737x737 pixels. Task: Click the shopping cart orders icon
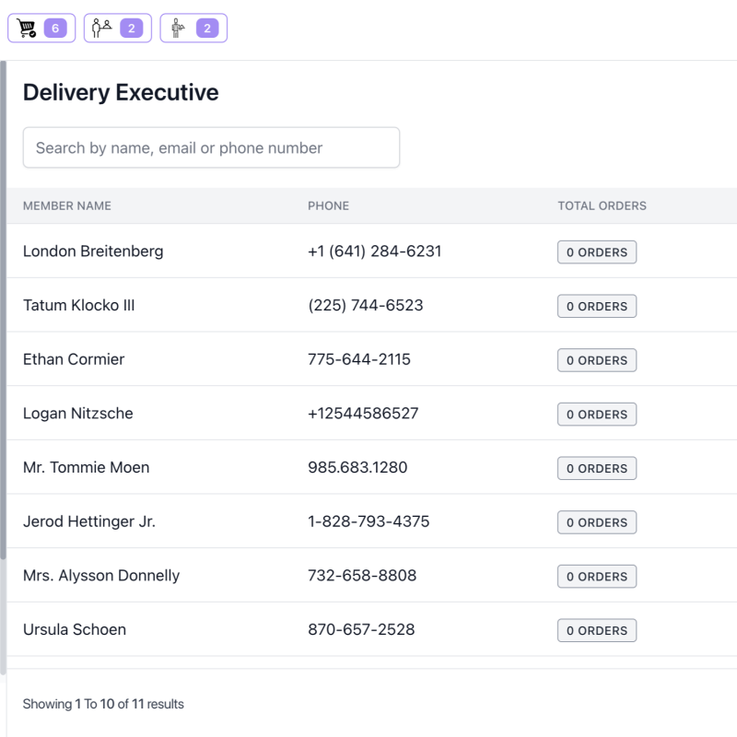tap(27, 29)
